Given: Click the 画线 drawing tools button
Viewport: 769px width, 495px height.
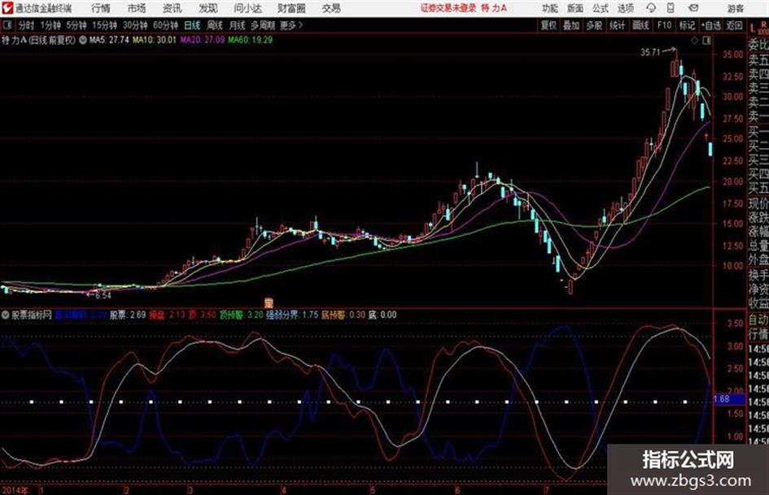Looking at the screenshot, I should pos(640,25).
